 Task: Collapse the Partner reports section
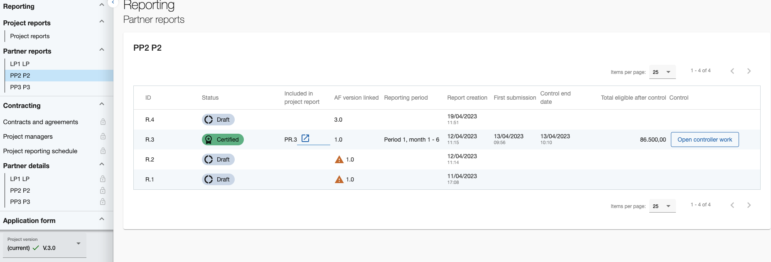point(102,50)
